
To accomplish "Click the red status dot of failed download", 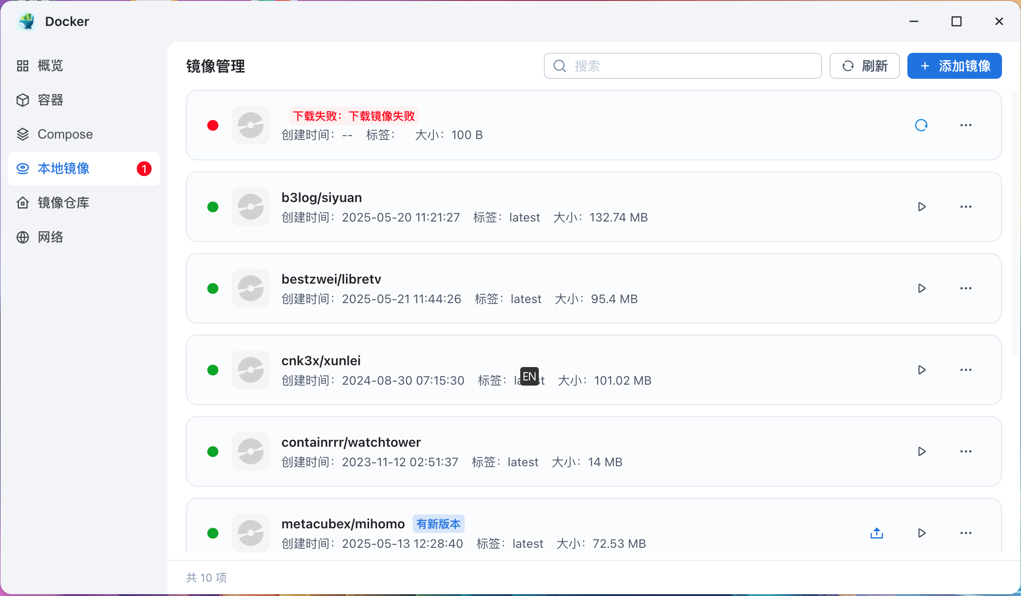I will pyautogui.click(x=213, y=125).
